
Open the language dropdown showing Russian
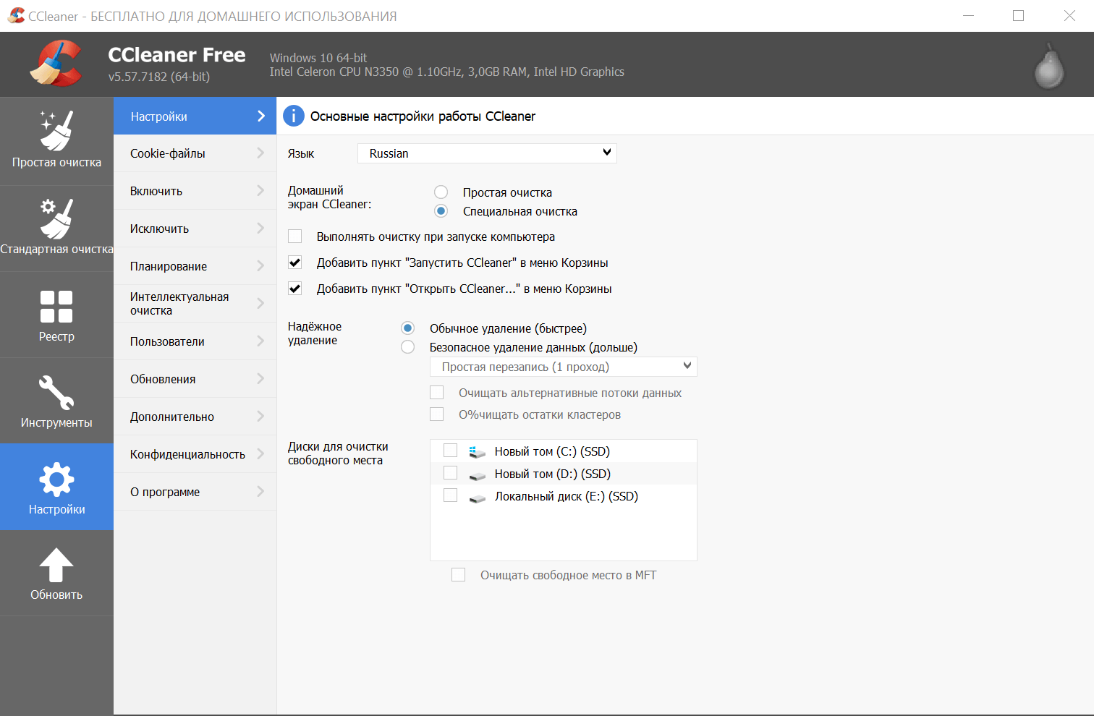click(x=487, y=153)
